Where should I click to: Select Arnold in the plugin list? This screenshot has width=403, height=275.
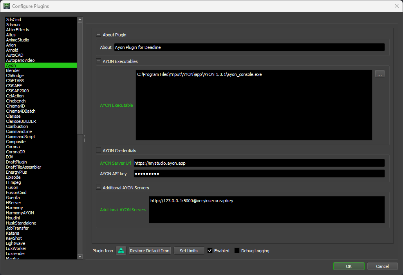click(x=41, y=50)
